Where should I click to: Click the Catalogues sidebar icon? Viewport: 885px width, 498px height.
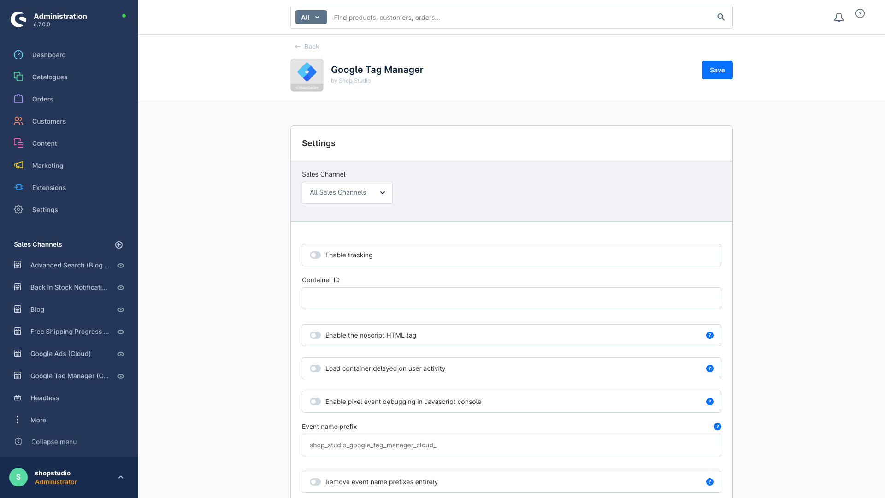click(x=18, y=77)
